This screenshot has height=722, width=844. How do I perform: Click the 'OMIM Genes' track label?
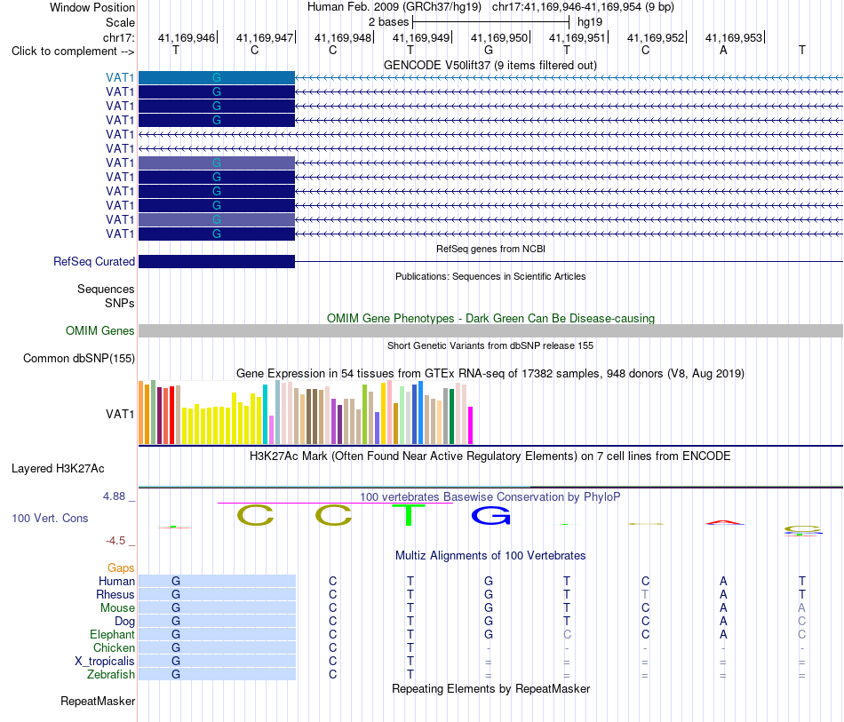click(100, 331)
